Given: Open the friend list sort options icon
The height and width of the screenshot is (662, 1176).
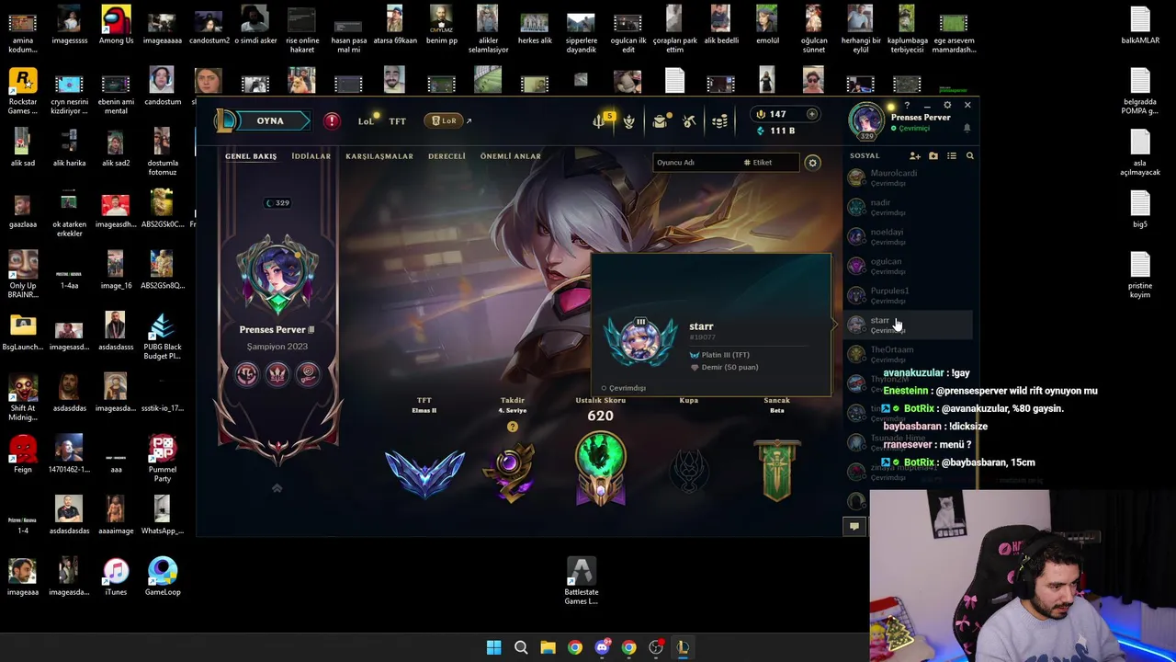Looking at the screenshot, I should (952, 156).
